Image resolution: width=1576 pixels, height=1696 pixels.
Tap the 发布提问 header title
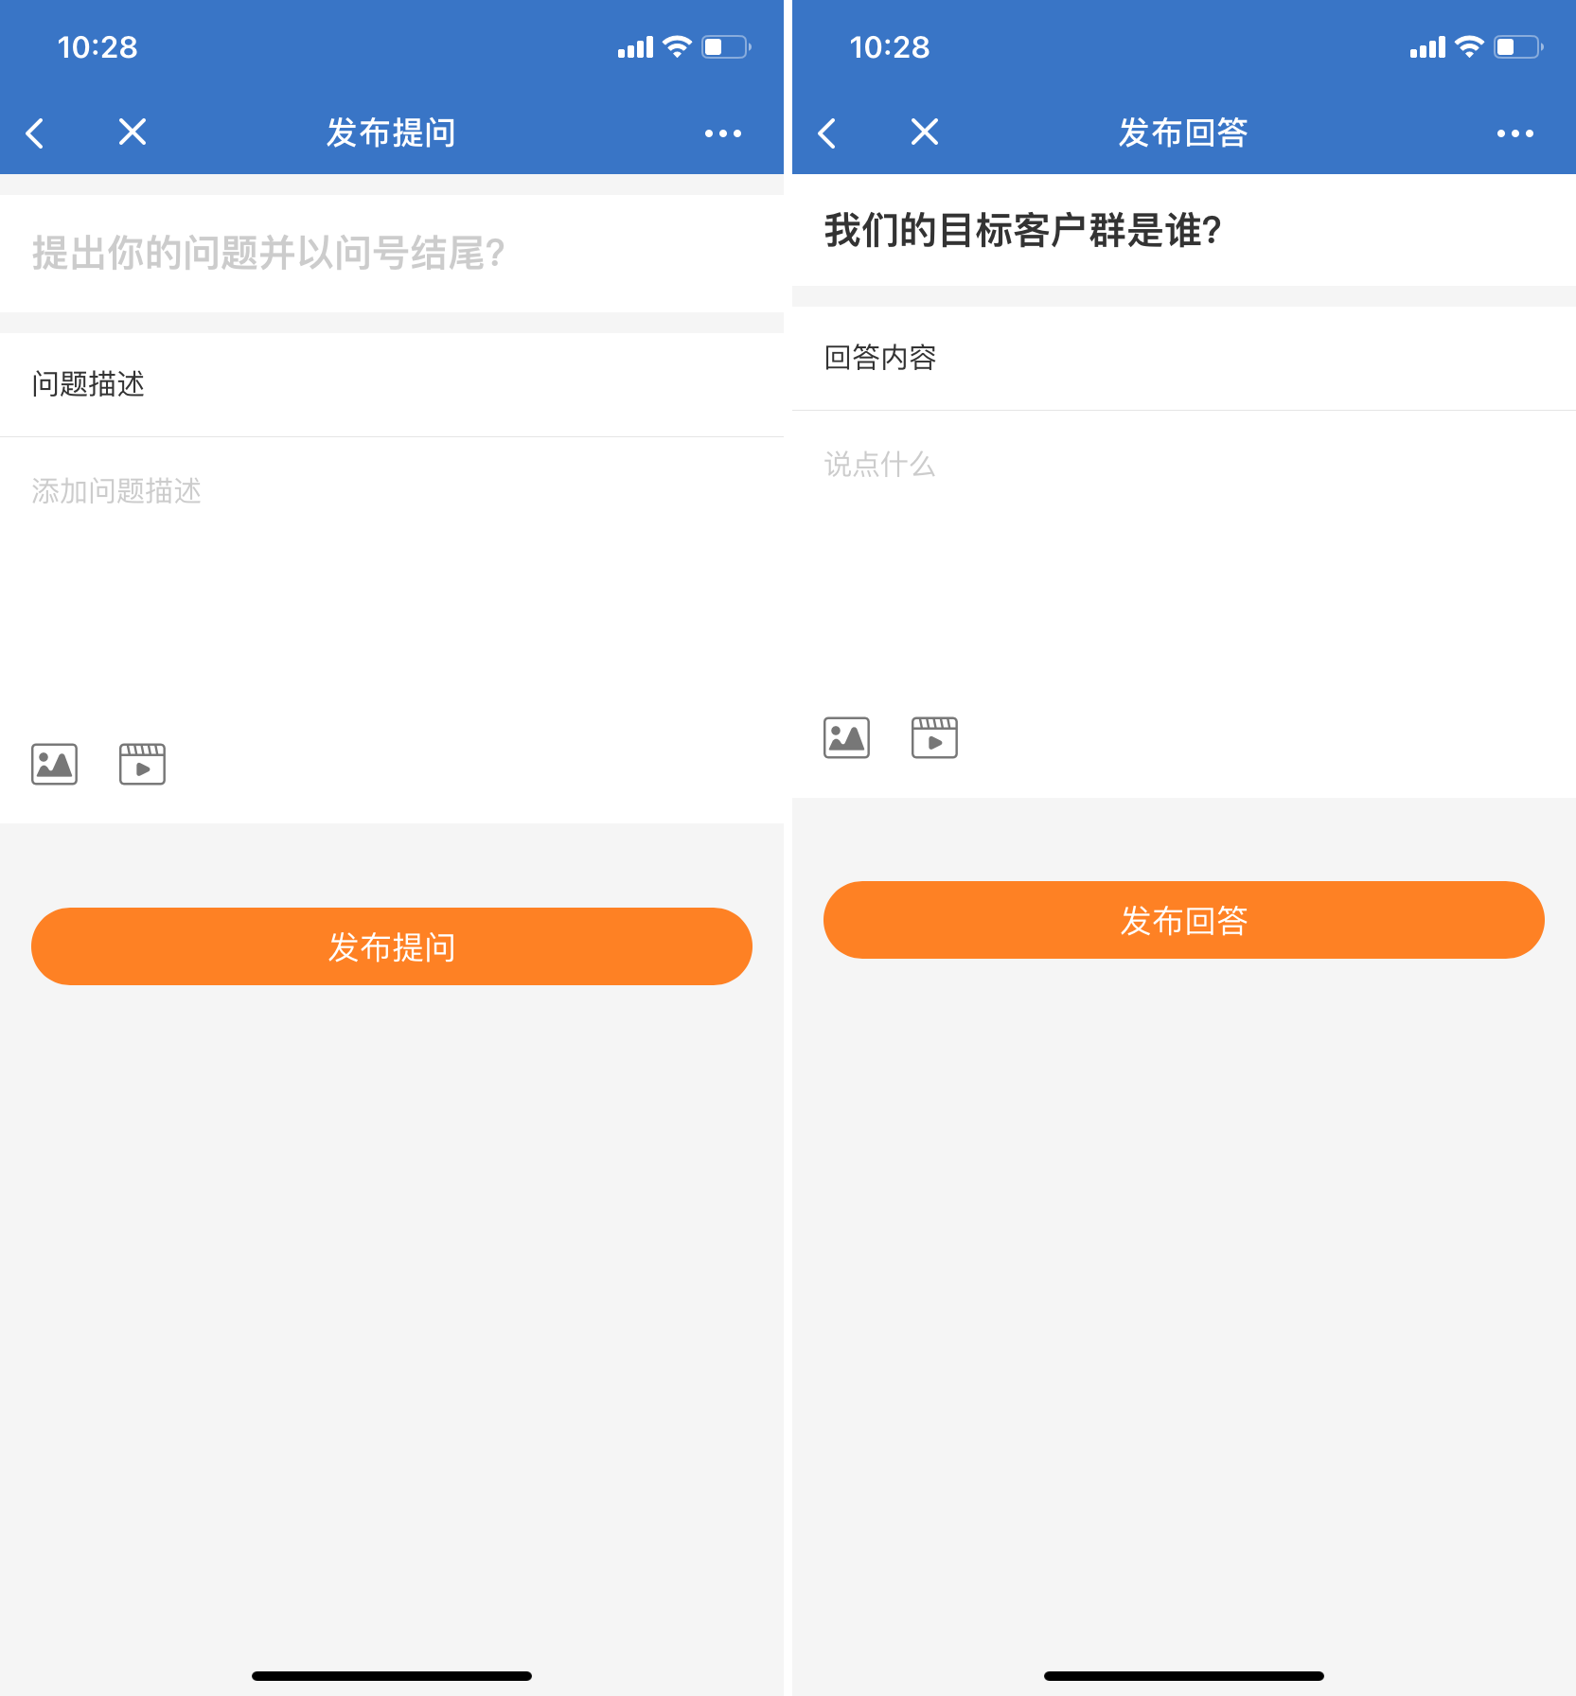point(391,133)
